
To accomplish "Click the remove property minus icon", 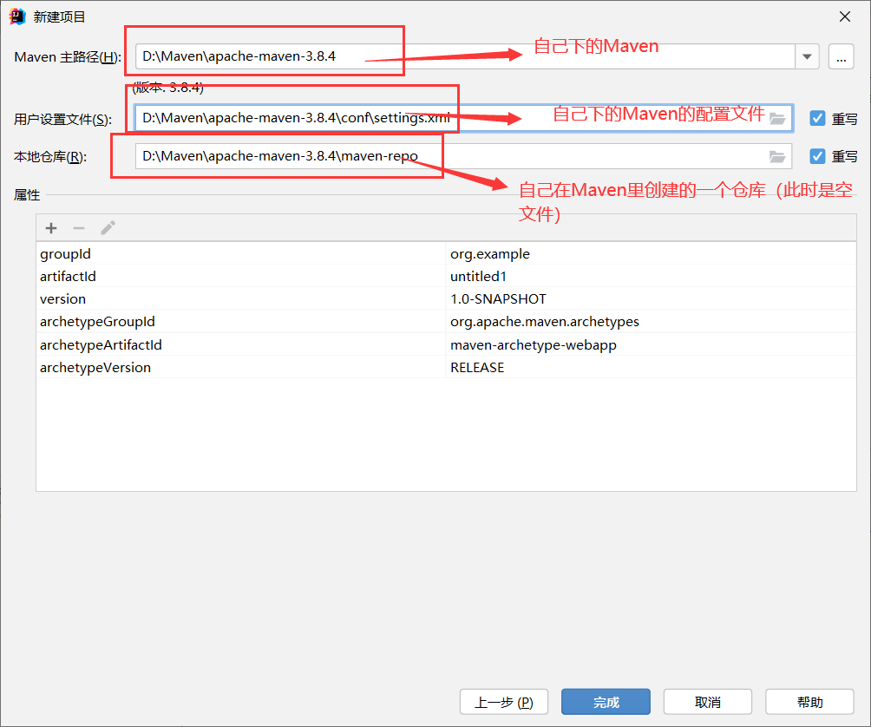I will point(79,228).
